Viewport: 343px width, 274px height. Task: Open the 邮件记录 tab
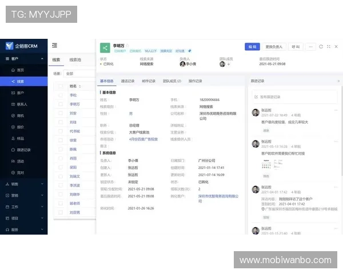pos(149,81)
